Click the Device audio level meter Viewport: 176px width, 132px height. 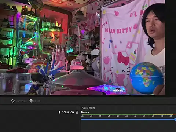pyautogui.click(x=128, y=115)
